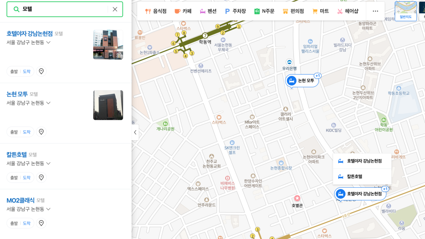Open 논현 모투 result title
The image size is (425, 239).
pyautogui.click(x=17, y=94)
